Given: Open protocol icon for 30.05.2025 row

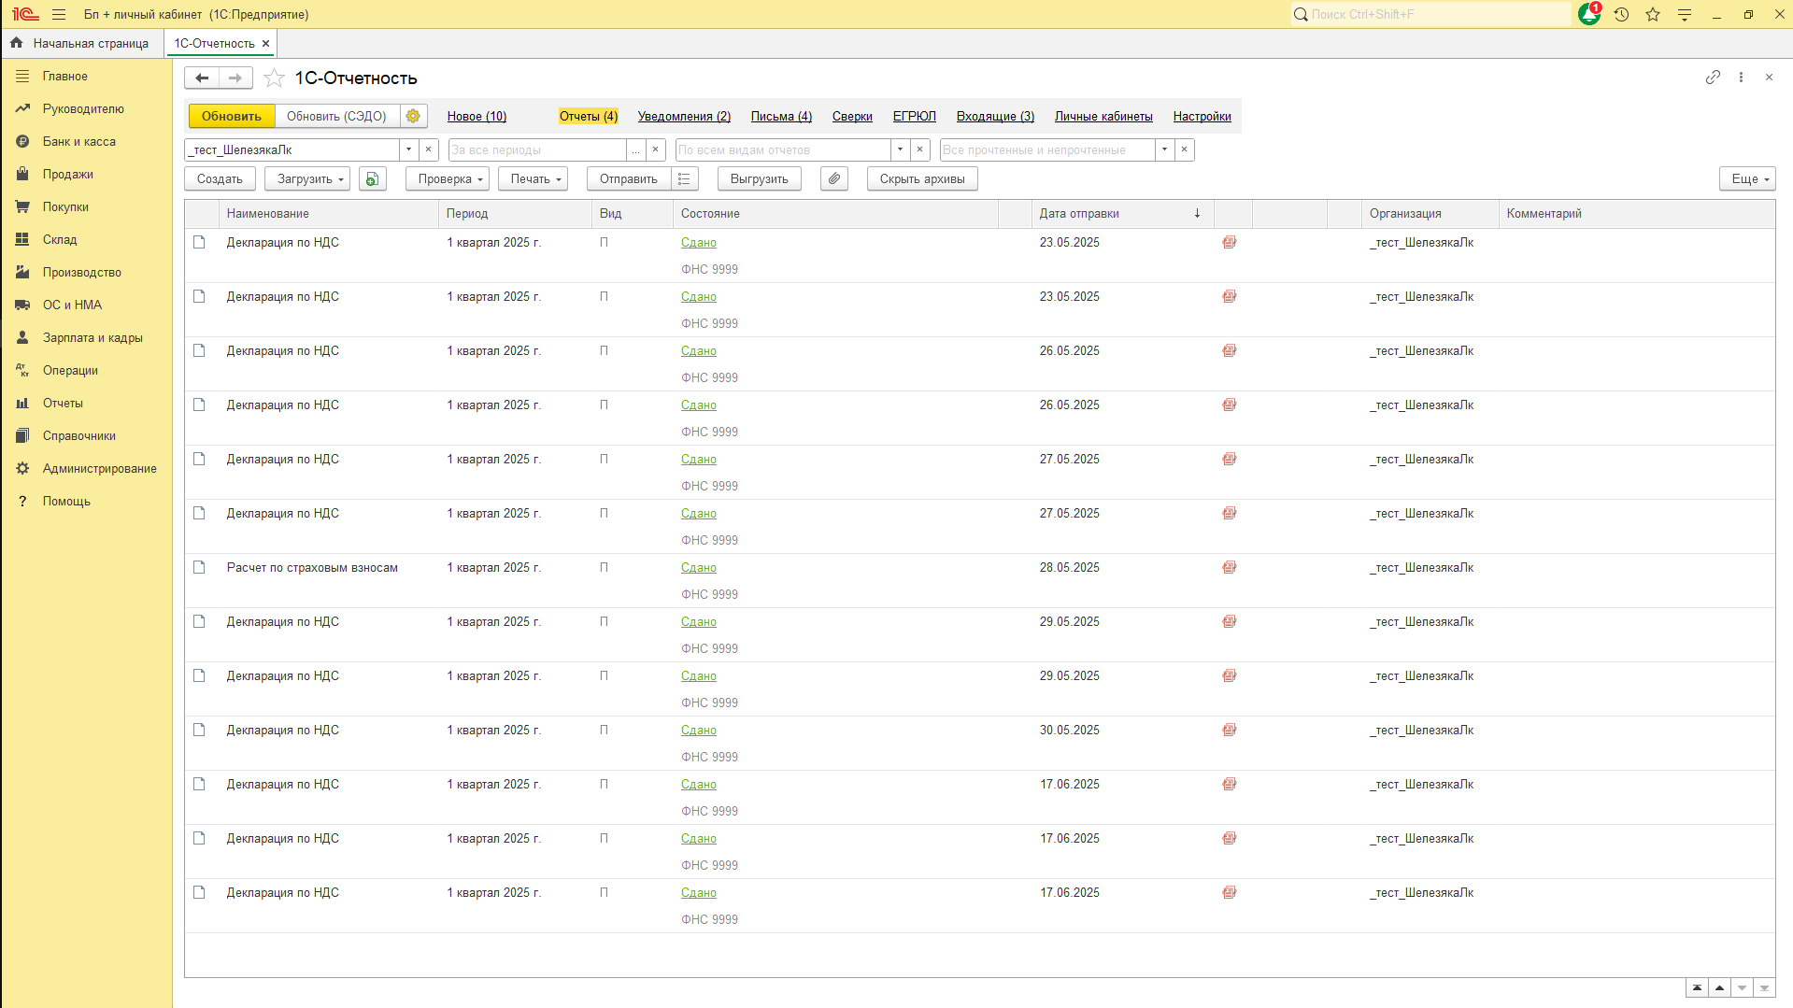Looking at the screenshot, I should (1229, 730).
